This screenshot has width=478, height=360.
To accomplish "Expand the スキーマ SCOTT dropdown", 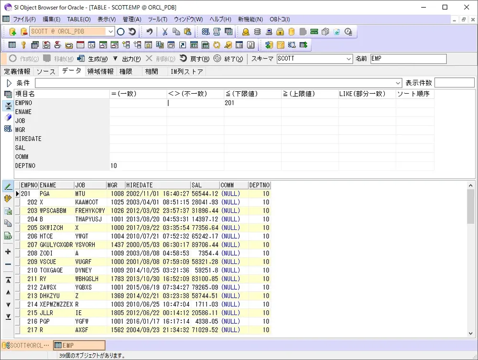I will [349, 59].
